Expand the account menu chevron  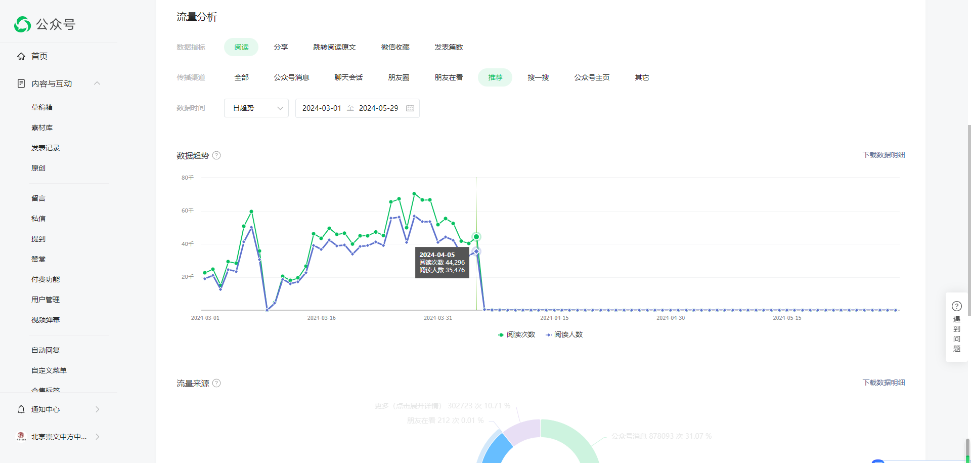(x=98, y=437)
